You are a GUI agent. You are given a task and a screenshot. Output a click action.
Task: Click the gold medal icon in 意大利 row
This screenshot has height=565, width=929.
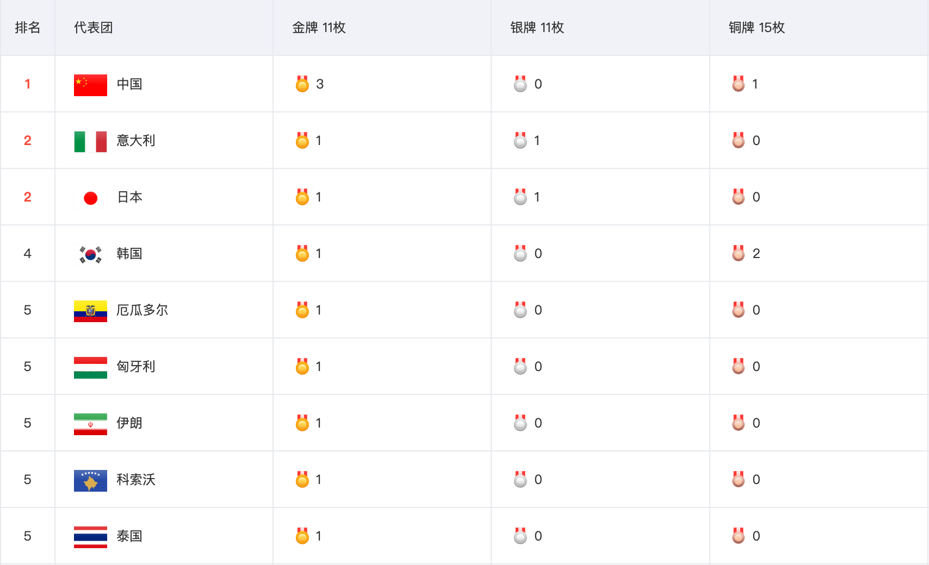(x=302, y=140)
